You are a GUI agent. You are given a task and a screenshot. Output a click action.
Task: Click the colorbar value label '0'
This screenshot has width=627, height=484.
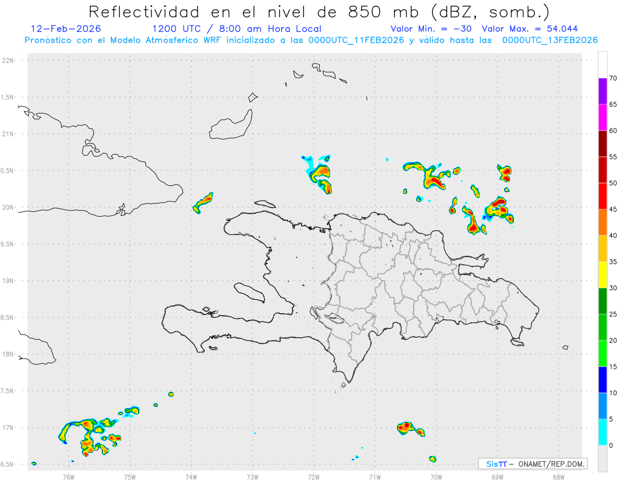[611, 445]
